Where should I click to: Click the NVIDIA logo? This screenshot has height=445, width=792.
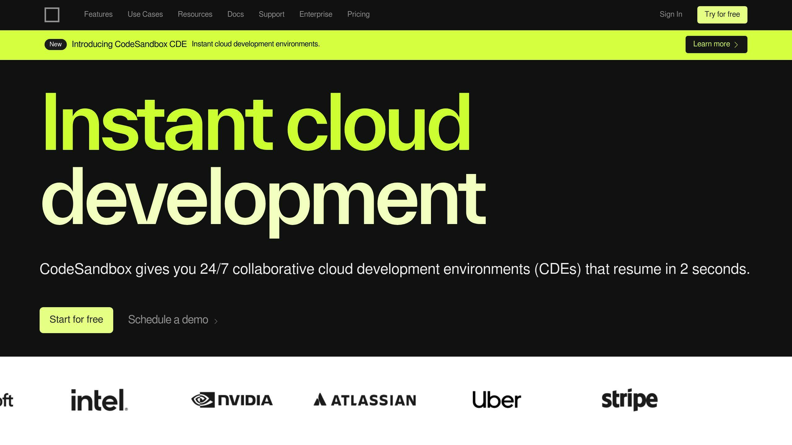pos(232,400)
